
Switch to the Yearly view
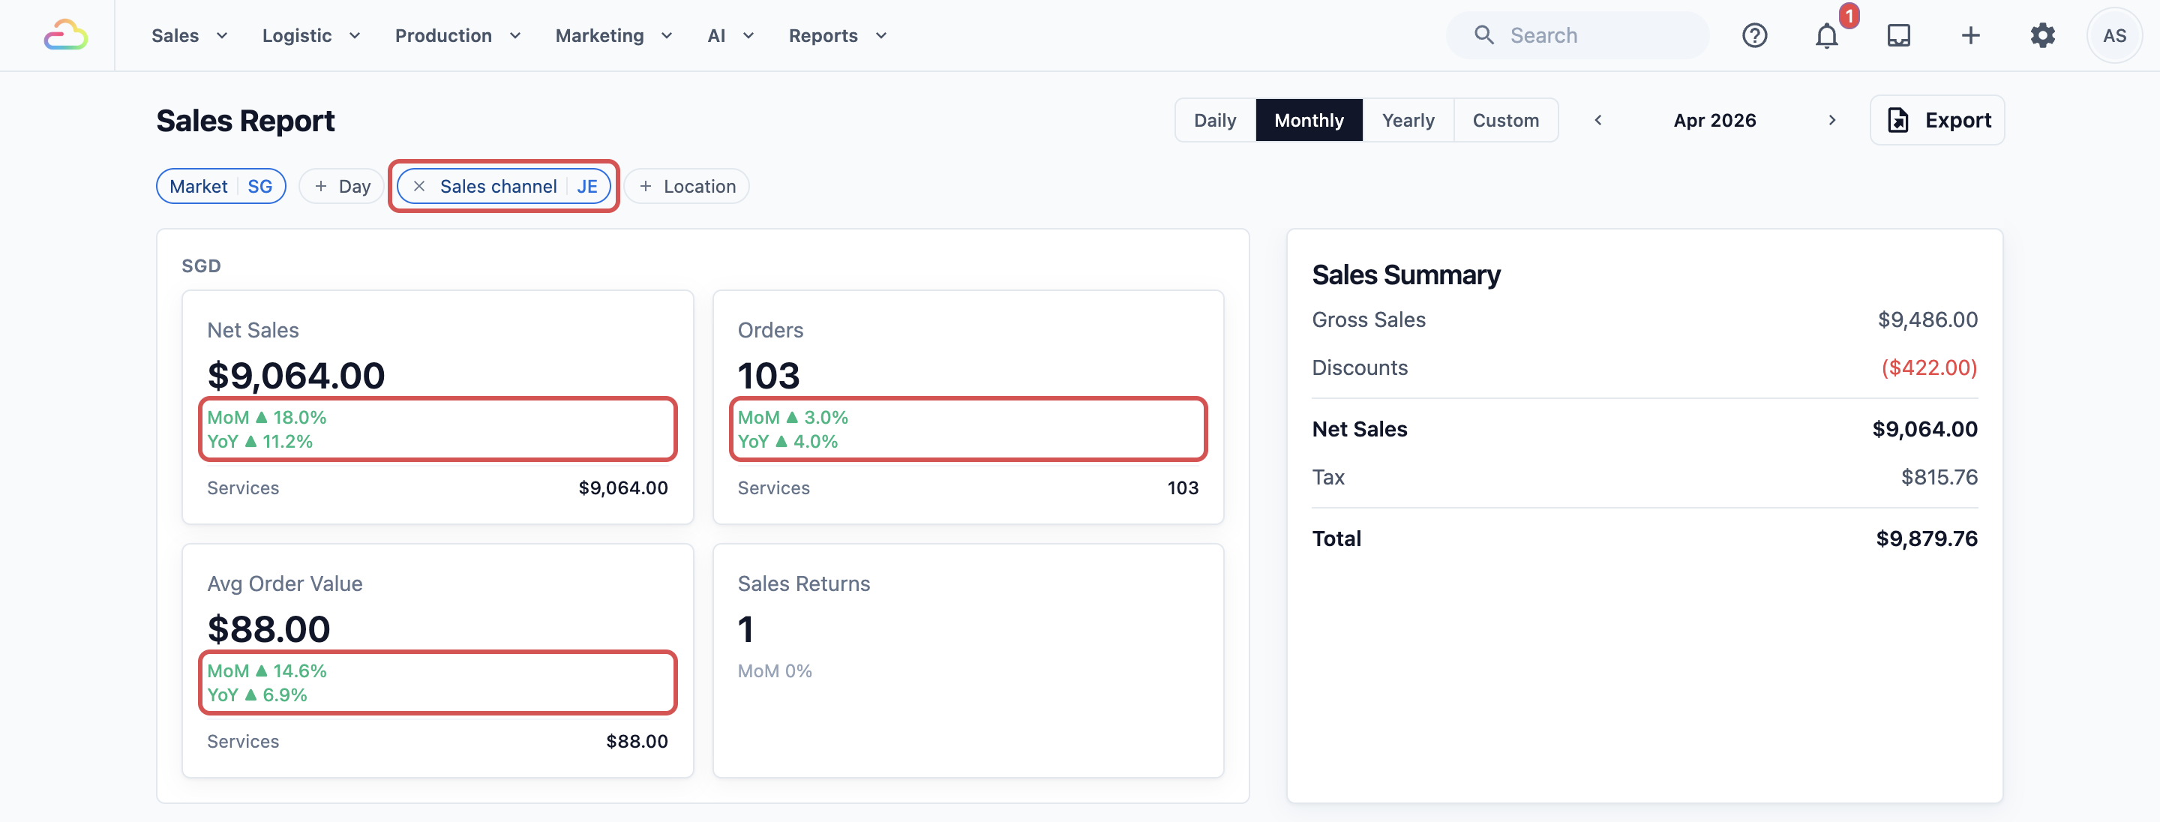coord(1408,120)
